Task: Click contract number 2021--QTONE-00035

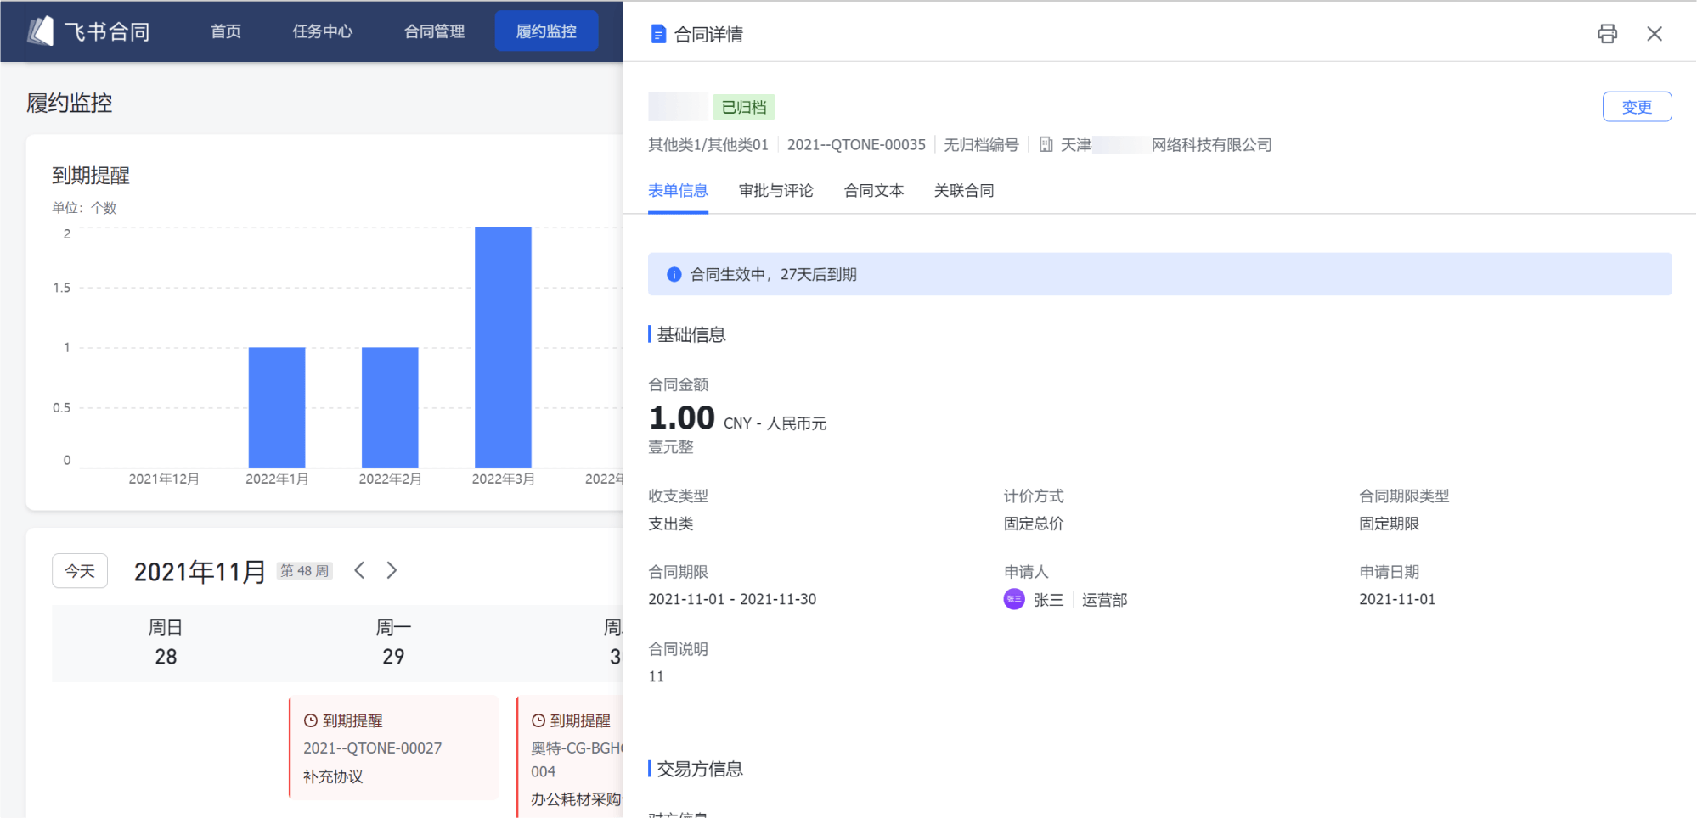Action: 856,145
